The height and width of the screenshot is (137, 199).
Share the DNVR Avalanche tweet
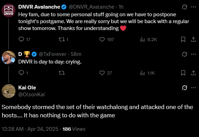point(193,39)
